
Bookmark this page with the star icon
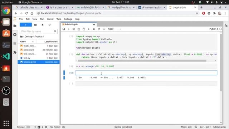[197, 13]
